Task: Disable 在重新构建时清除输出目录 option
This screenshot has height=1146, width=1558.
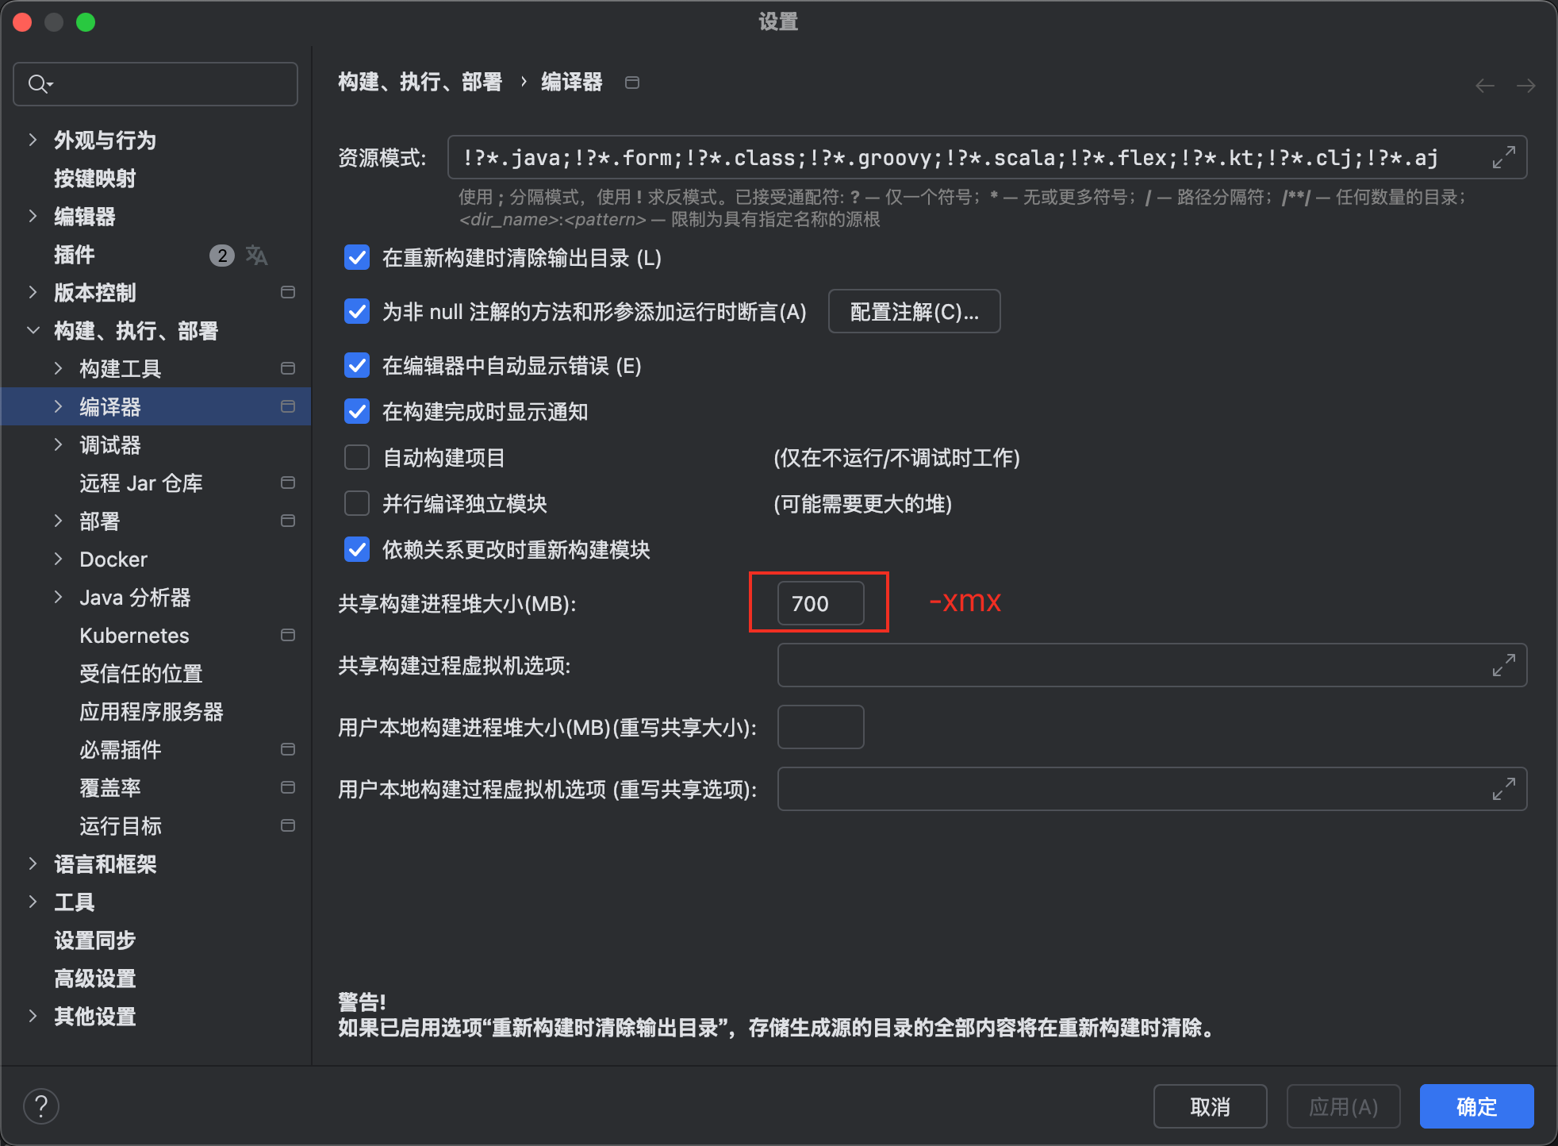Action: tap(357, 257)
